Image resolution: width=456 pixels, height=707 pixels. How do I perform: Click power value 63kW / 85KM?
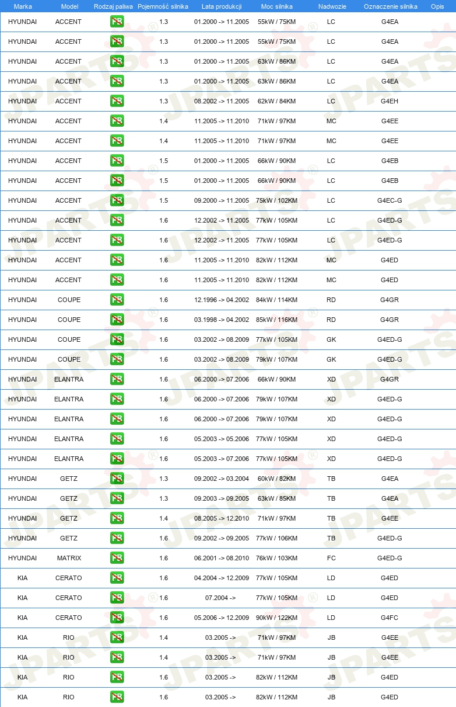tap(276, 498)
